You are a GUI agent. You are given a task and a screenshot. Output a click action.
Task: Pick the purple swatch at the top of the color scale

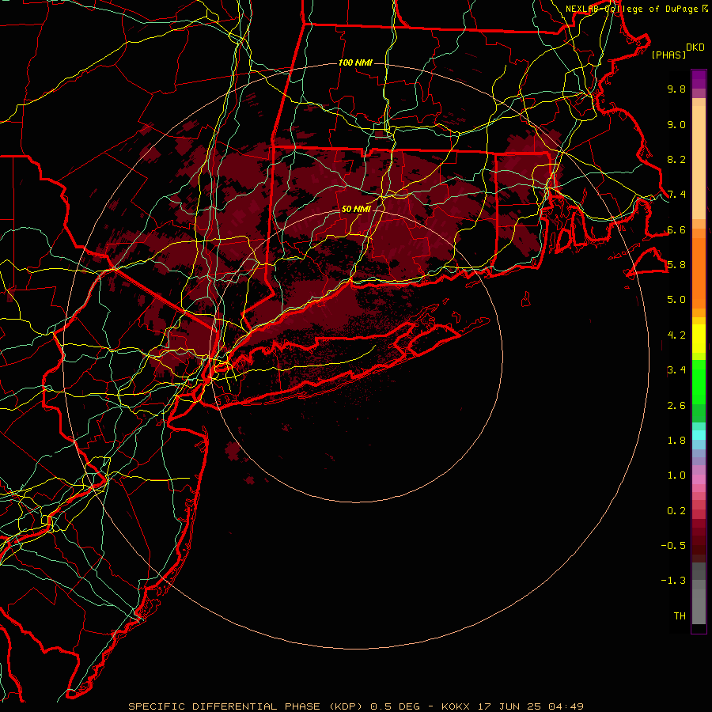699,79
